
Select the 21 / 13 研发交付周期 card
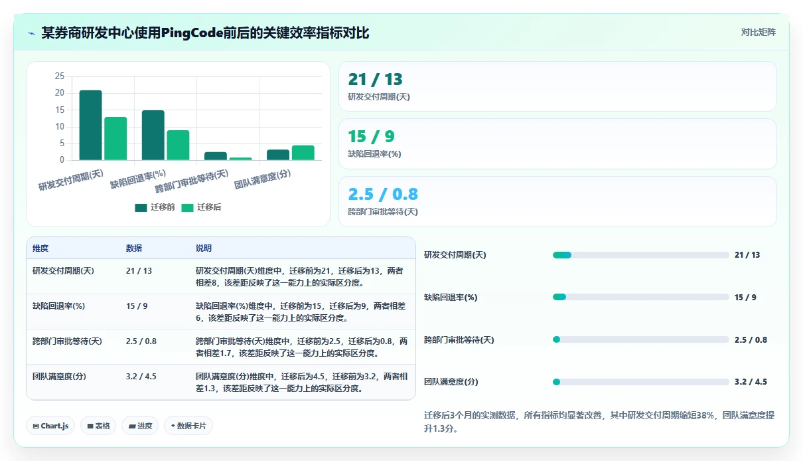557,86
